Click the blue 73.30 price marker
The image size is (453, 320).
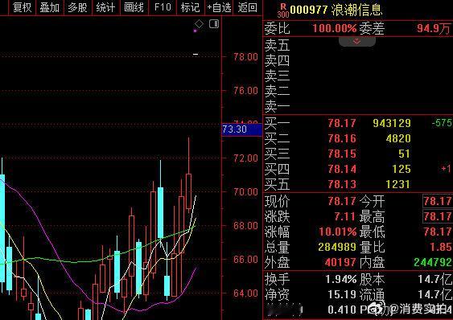point(242,129)
